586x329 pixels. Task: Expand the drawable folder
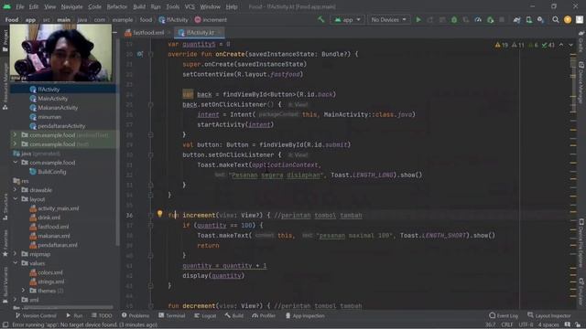[x=15, y=190]
